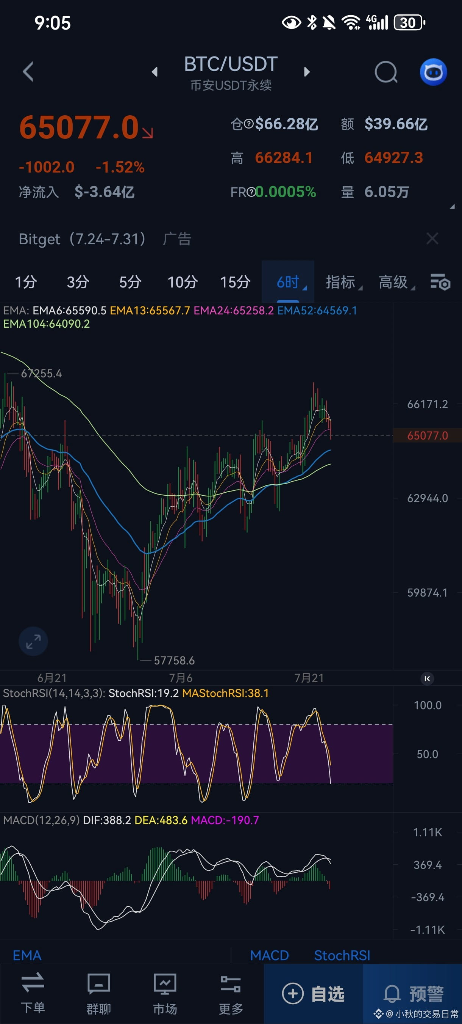
Task: Tap MAStochRSI:38.1 legend value
Action: point(225,693)
